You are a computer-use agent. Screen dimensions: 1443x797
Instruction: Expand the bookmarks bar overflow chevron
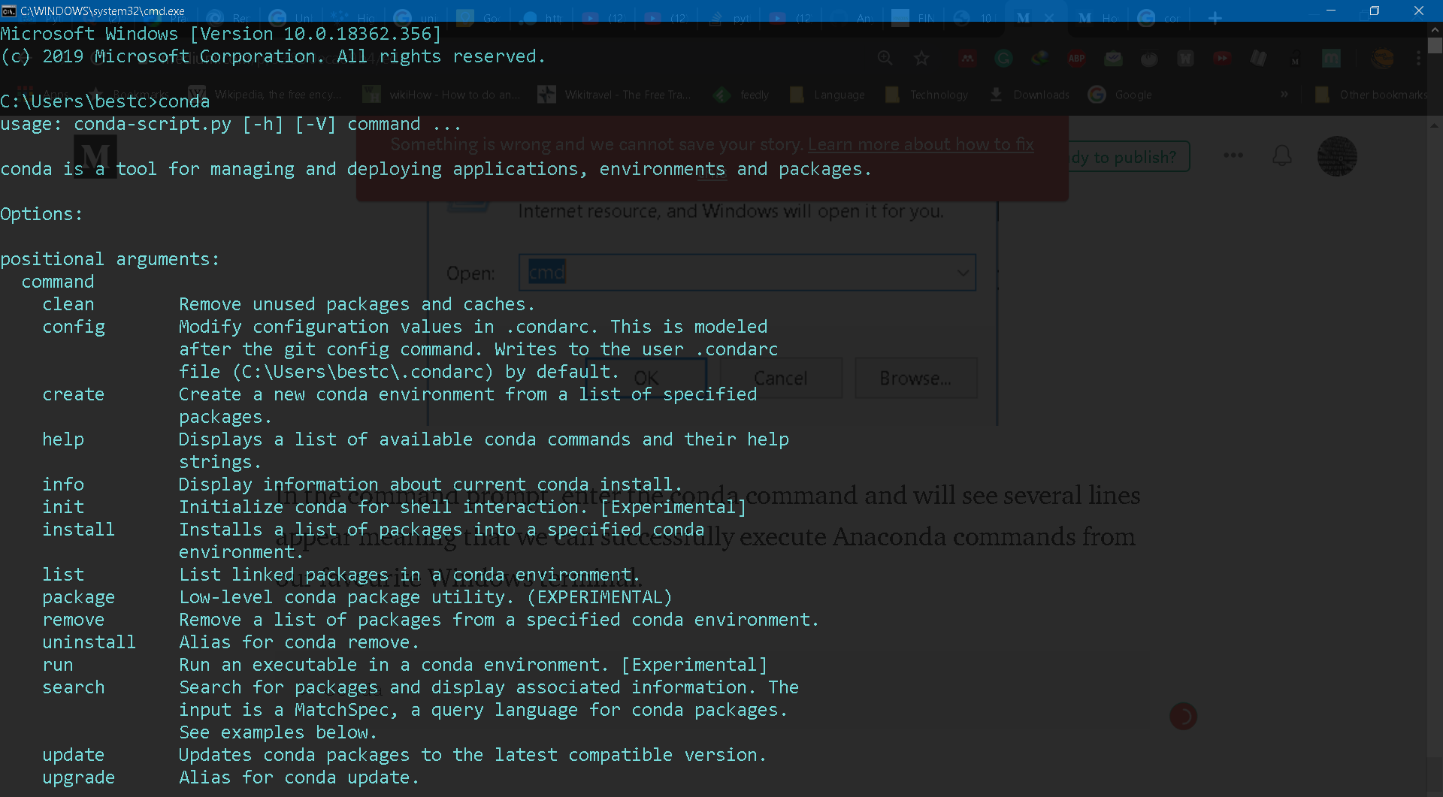(1284, 94)
